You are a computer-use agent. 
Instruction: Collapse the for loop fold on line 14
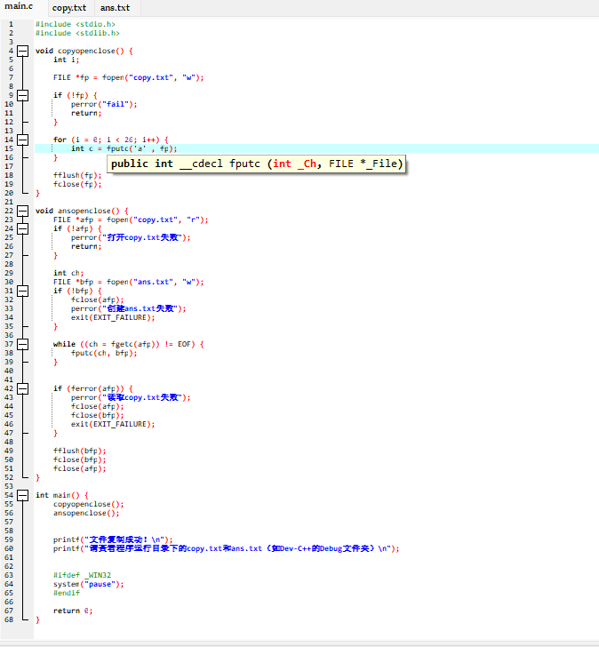pos(23,140)
